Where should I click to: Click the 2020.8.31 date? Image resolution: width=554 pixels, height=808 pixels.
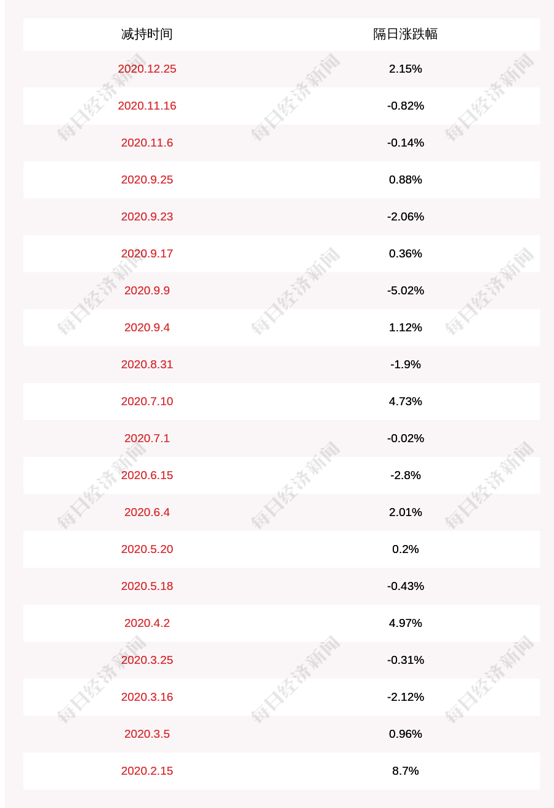(x=147, y=364)
